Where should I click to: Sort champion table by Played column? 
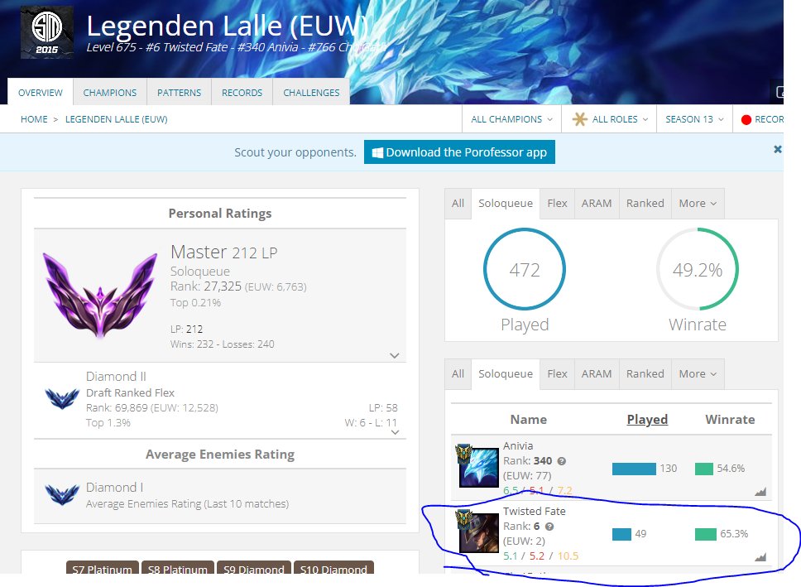point(647,420)
